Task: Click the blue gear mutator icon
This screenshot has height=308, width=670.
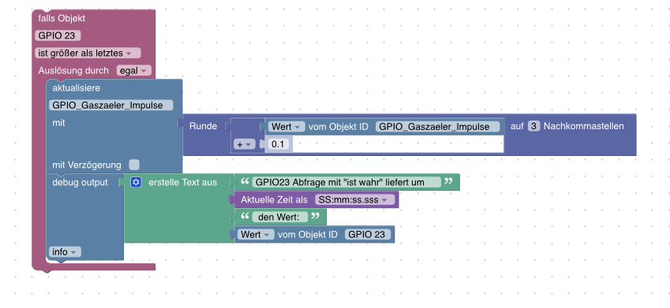Action: (136, 183)
